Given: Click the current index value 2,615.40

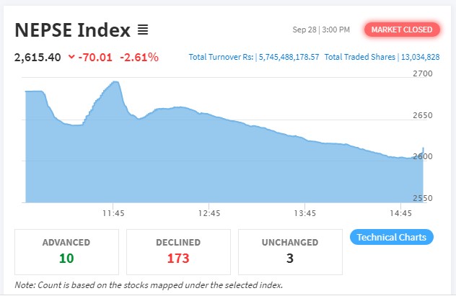Looking at the screenshot, I should 36,57.
